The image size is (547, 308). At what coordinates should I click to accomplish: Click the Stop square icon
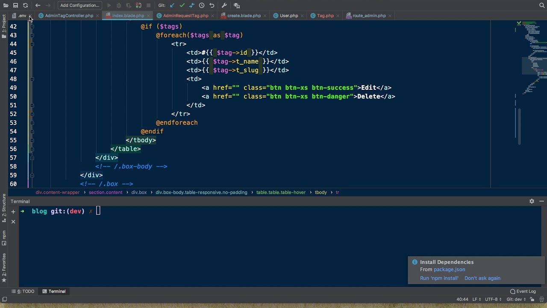(x=148, y=5)
